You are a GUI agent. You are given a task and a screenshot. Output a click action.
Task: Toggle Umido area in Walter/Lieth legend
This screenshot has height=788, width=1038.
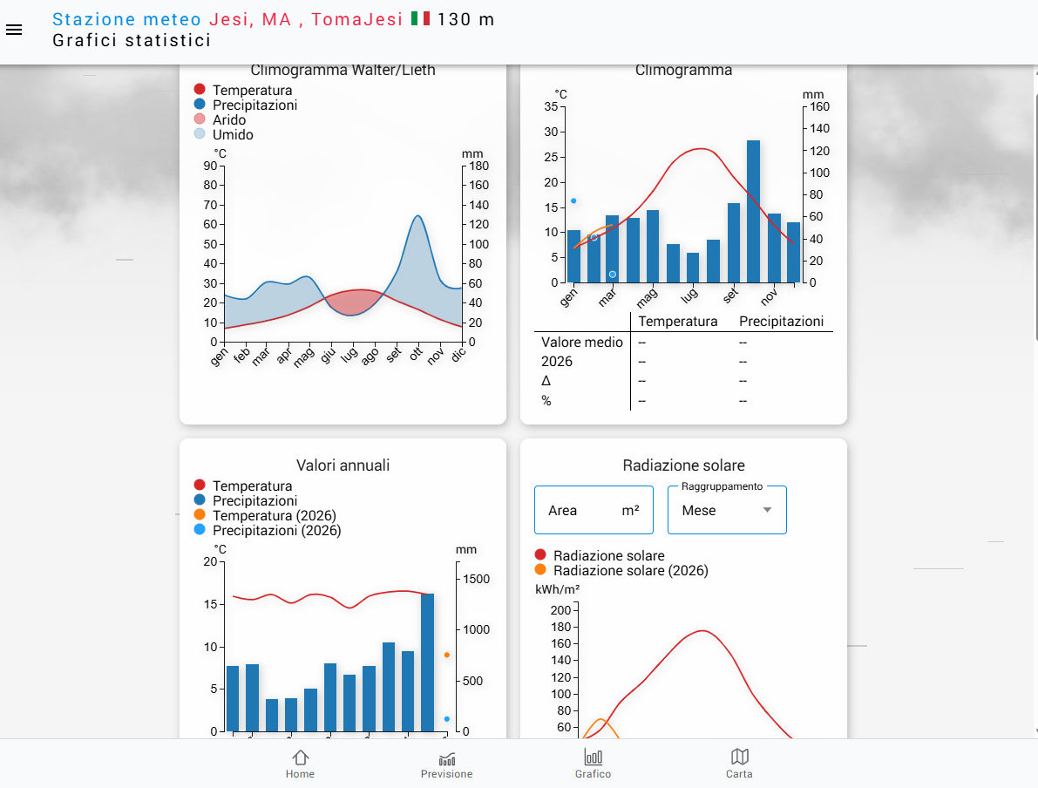click(x=233, y=134)
